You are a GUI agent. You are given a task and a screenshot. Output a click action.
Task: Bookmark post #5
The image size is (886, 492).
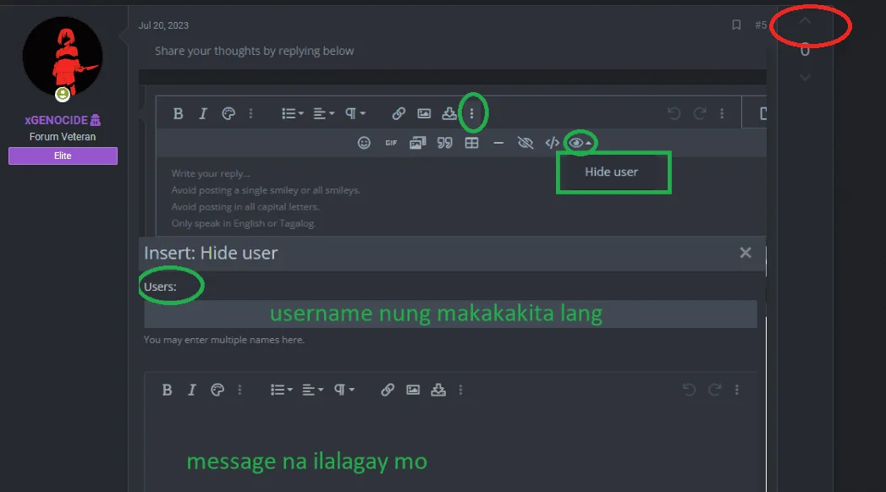point(736,25)
